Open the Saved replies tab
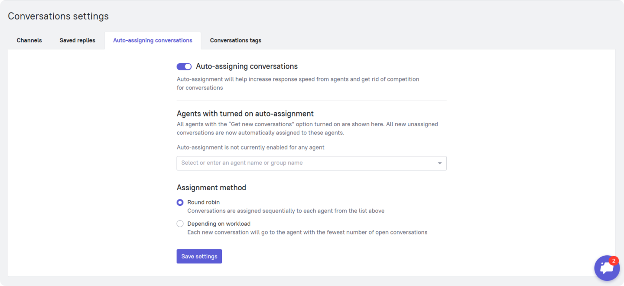 tap(77, 40)
